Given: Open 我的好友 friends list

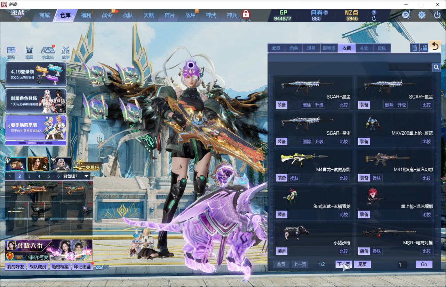Looking at the screenshot, I should pos(16,267).
